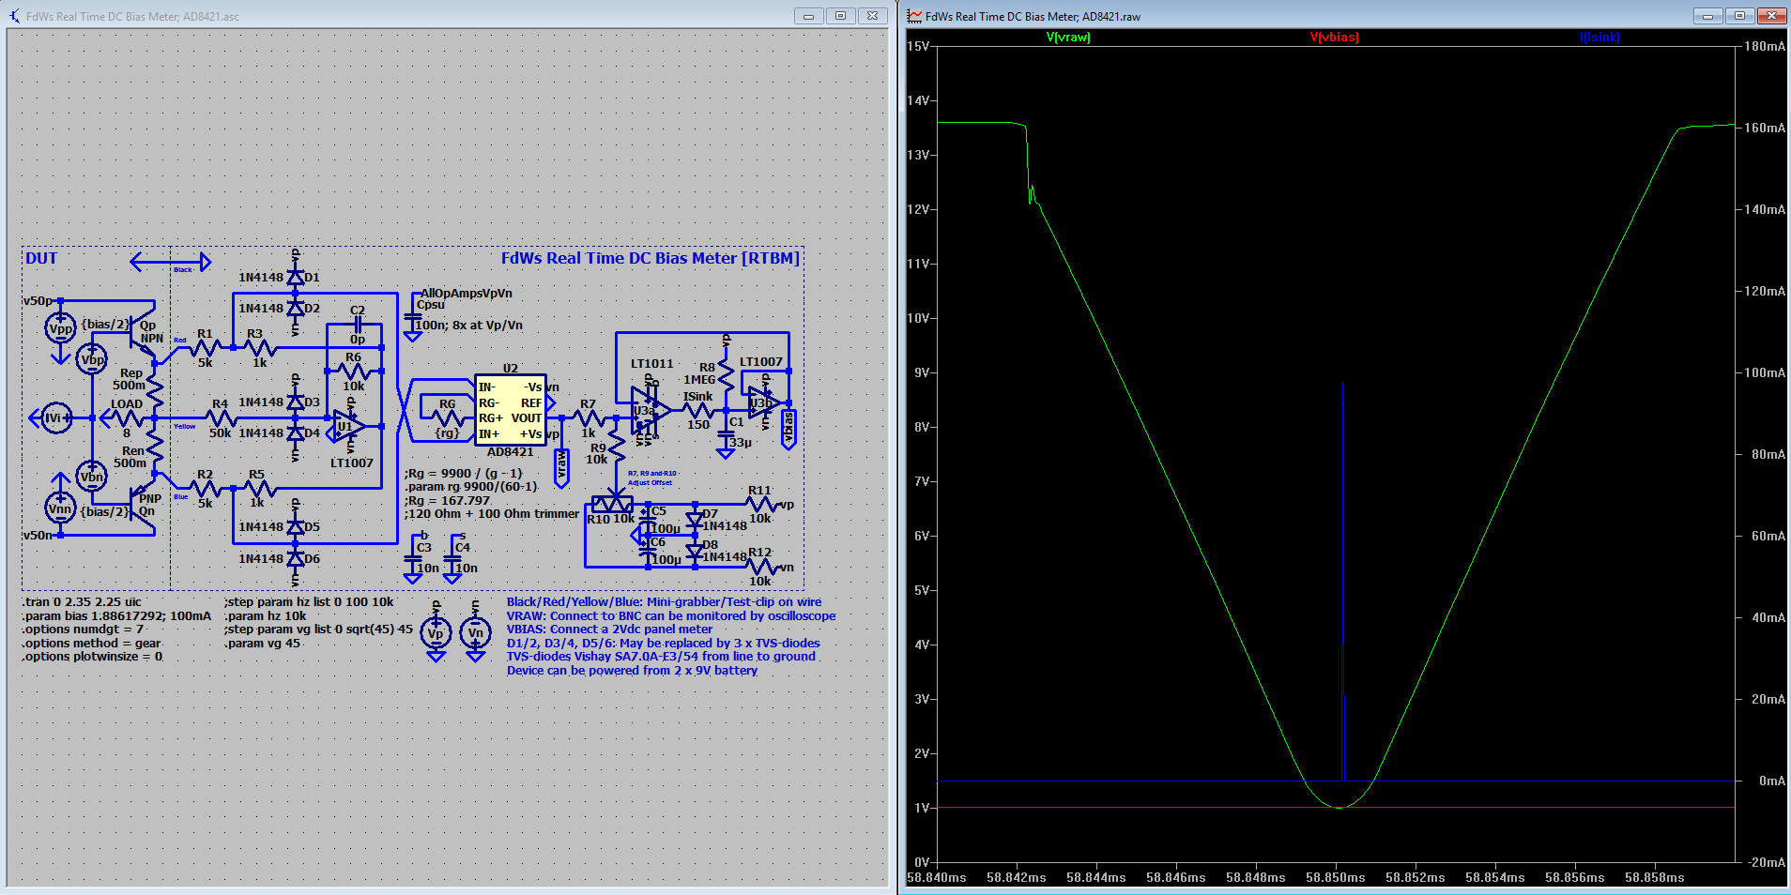The height and width of the screenshot is (895, 1791).
Task: Click the right current axis at 180mA
Action: 1765,46
